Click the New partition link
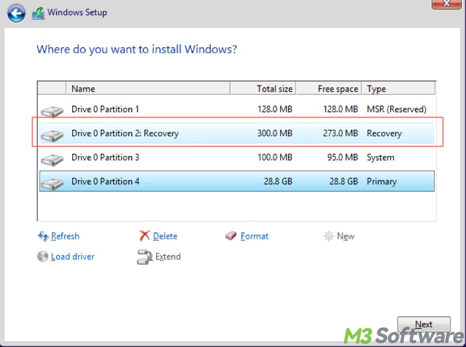Screen dimensions: 466x347 pyautogui.click(x=345, y=236)
